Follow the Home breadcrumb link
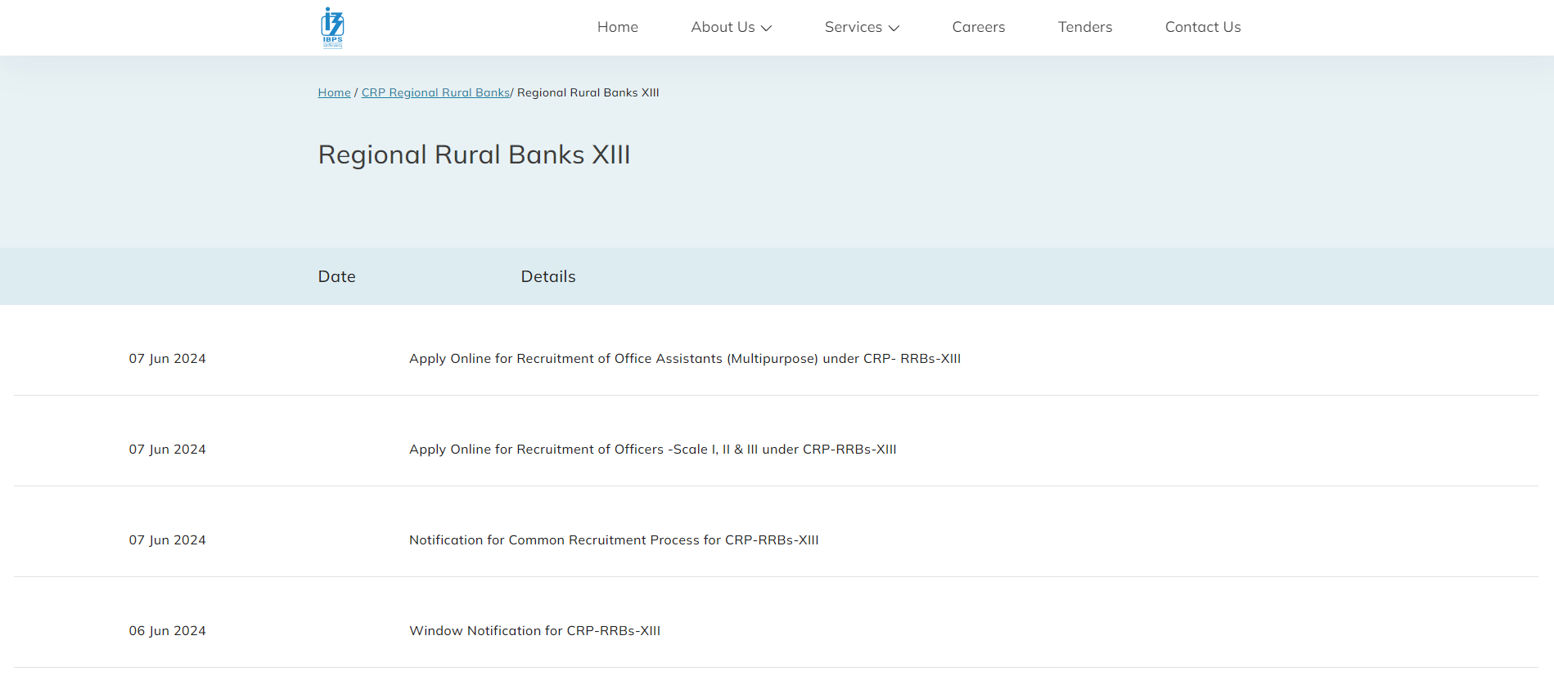This screenshot has height=694, width=1554. coord(334,92)
